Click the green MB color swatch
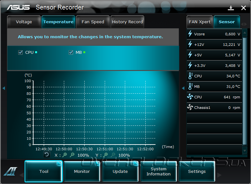The height and width of the screenshot is (184, 251). 84,52
